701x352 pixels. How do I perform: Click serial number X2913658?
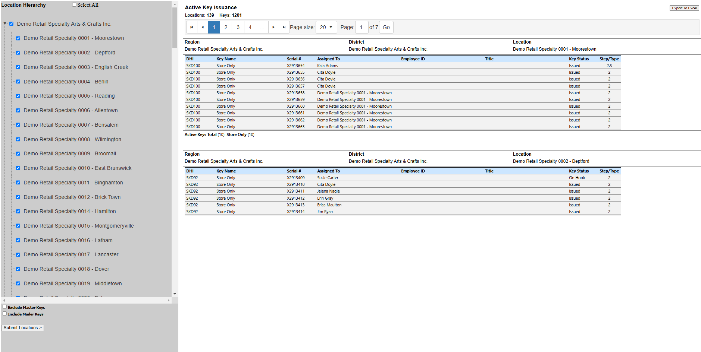295,93
